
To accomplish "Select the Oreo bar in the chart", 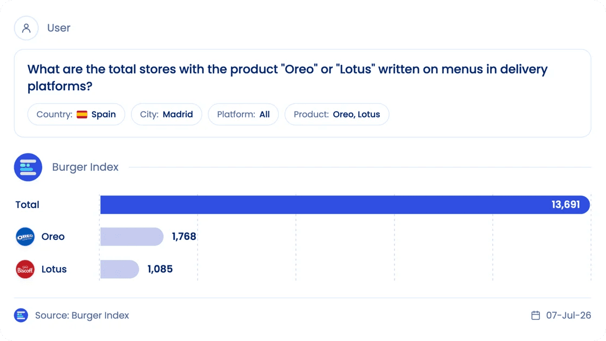I will coord(132,237).
